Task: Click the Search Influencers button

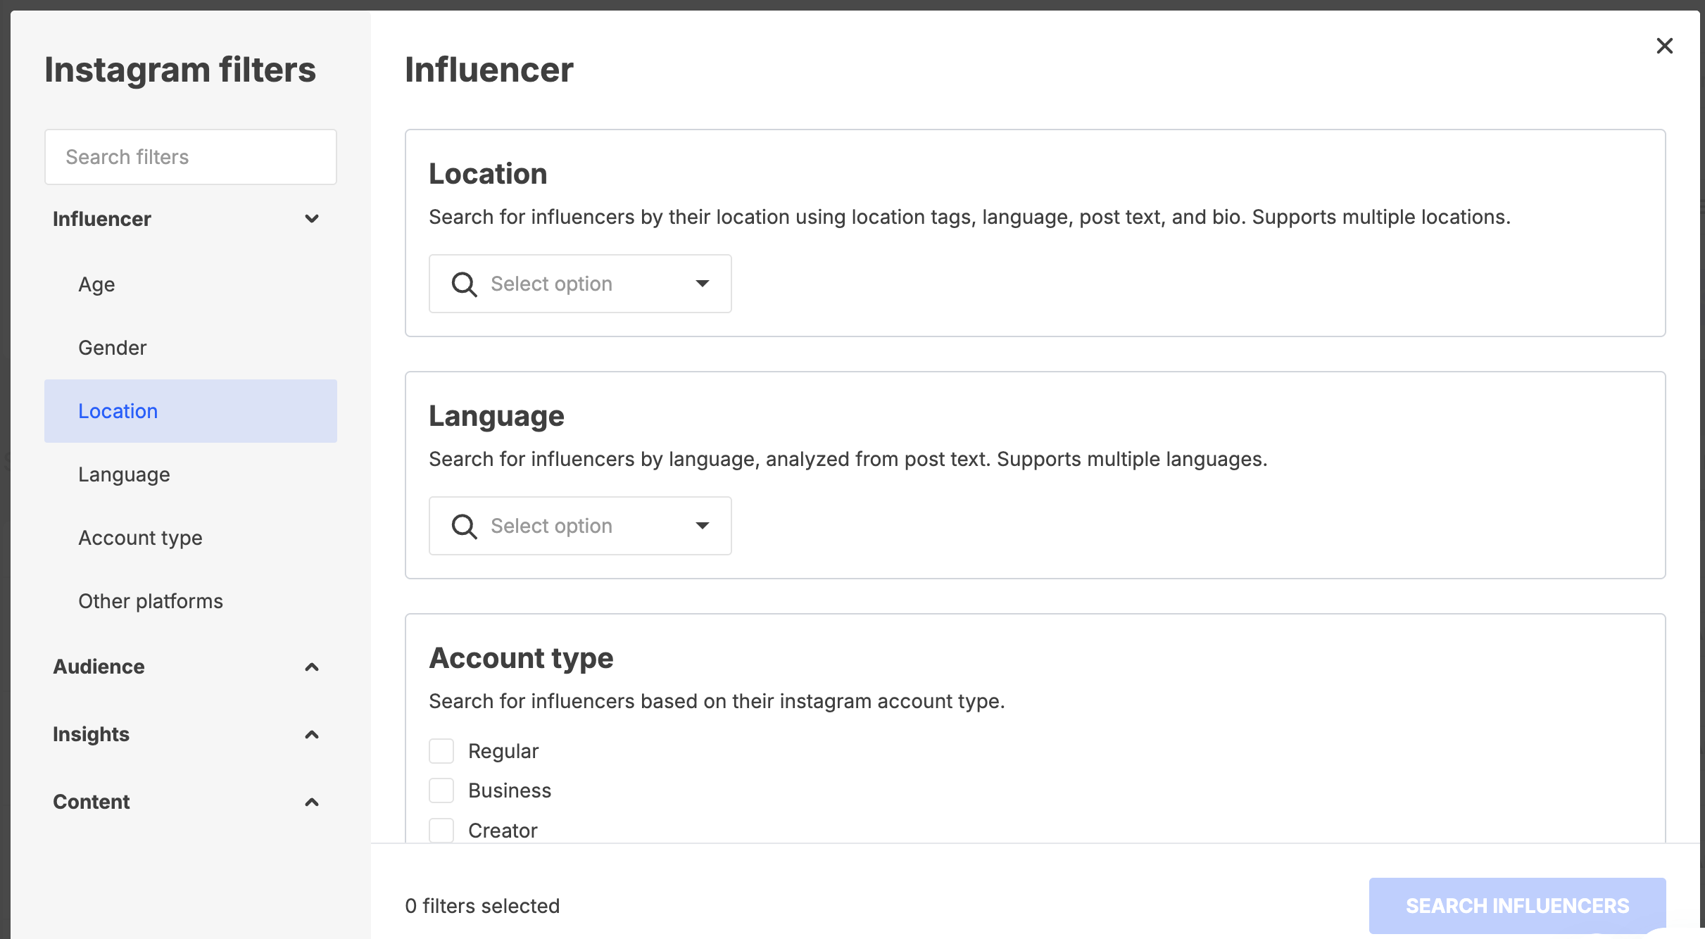Action: (1517, 906)
